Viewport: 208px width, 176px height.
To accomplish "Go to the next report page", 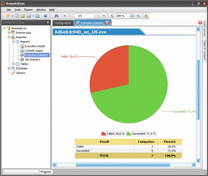I will click(x=98, y=16).
